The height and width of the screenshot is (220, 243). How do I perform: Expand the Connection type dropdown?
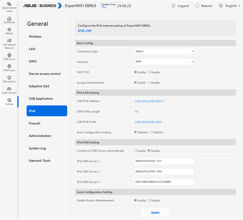[163, 51]
